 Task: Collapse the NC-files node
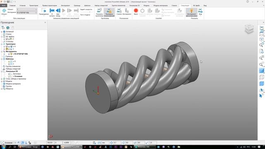(2, 36)
